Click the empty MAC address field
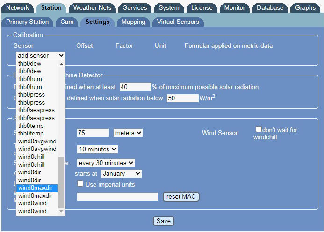Image resolution: width=324 pixels, height=232 pixels. click(x=117, y=196)
